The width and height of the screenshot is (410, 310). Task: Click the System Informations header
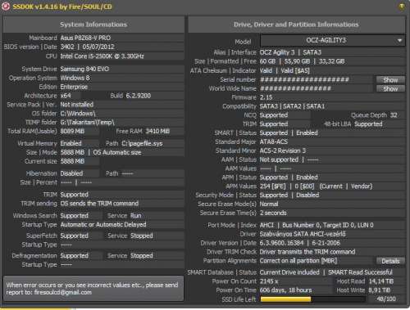(93, 25)
